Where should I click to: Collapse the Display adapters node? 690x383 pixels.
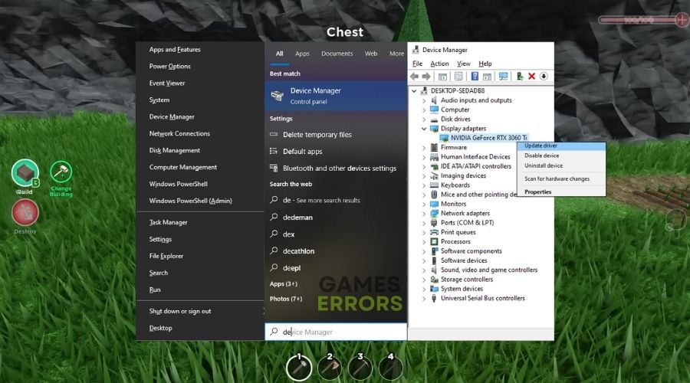(x=424, y=129)
